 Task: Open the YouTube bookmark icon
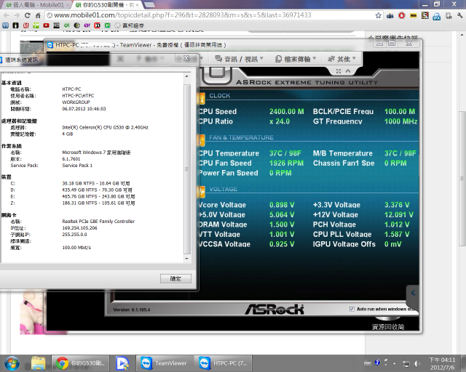[x=46, y=25]
